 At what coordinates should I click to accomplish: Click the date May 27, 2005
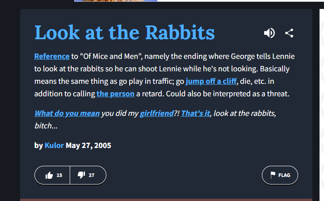[x=88, y=145]
